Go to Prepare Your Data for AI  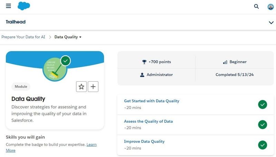pyautogui.click(x=23, y=37)
